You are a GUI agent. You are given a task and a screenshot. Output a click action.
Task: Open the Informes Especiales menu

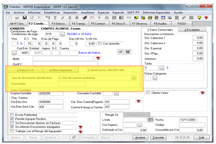point(156,13)
